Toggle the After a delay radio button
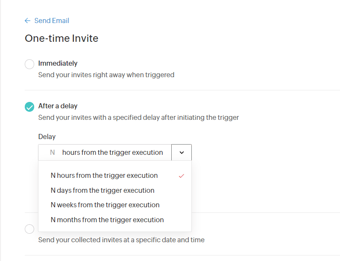340x261 pixels. tap(29, 107)
